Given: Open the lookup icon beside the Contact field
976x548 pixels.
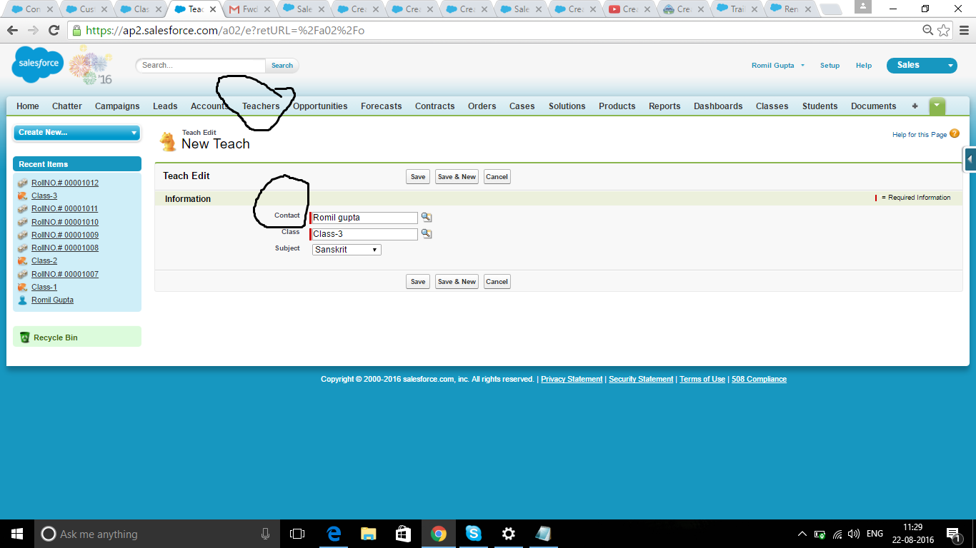Looking at the screenshot, I should (427, 218).
